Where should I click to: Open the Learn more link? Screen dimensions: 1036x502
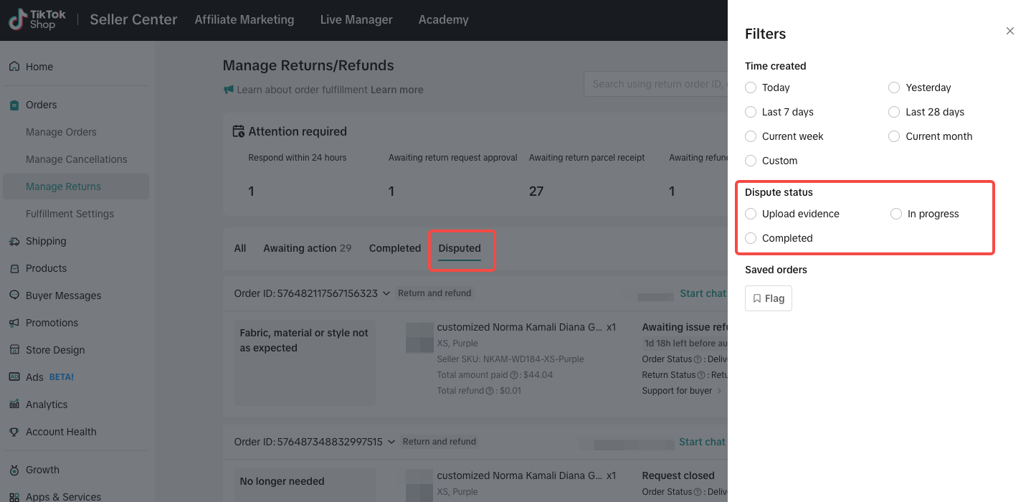click(x=396, y=90)
